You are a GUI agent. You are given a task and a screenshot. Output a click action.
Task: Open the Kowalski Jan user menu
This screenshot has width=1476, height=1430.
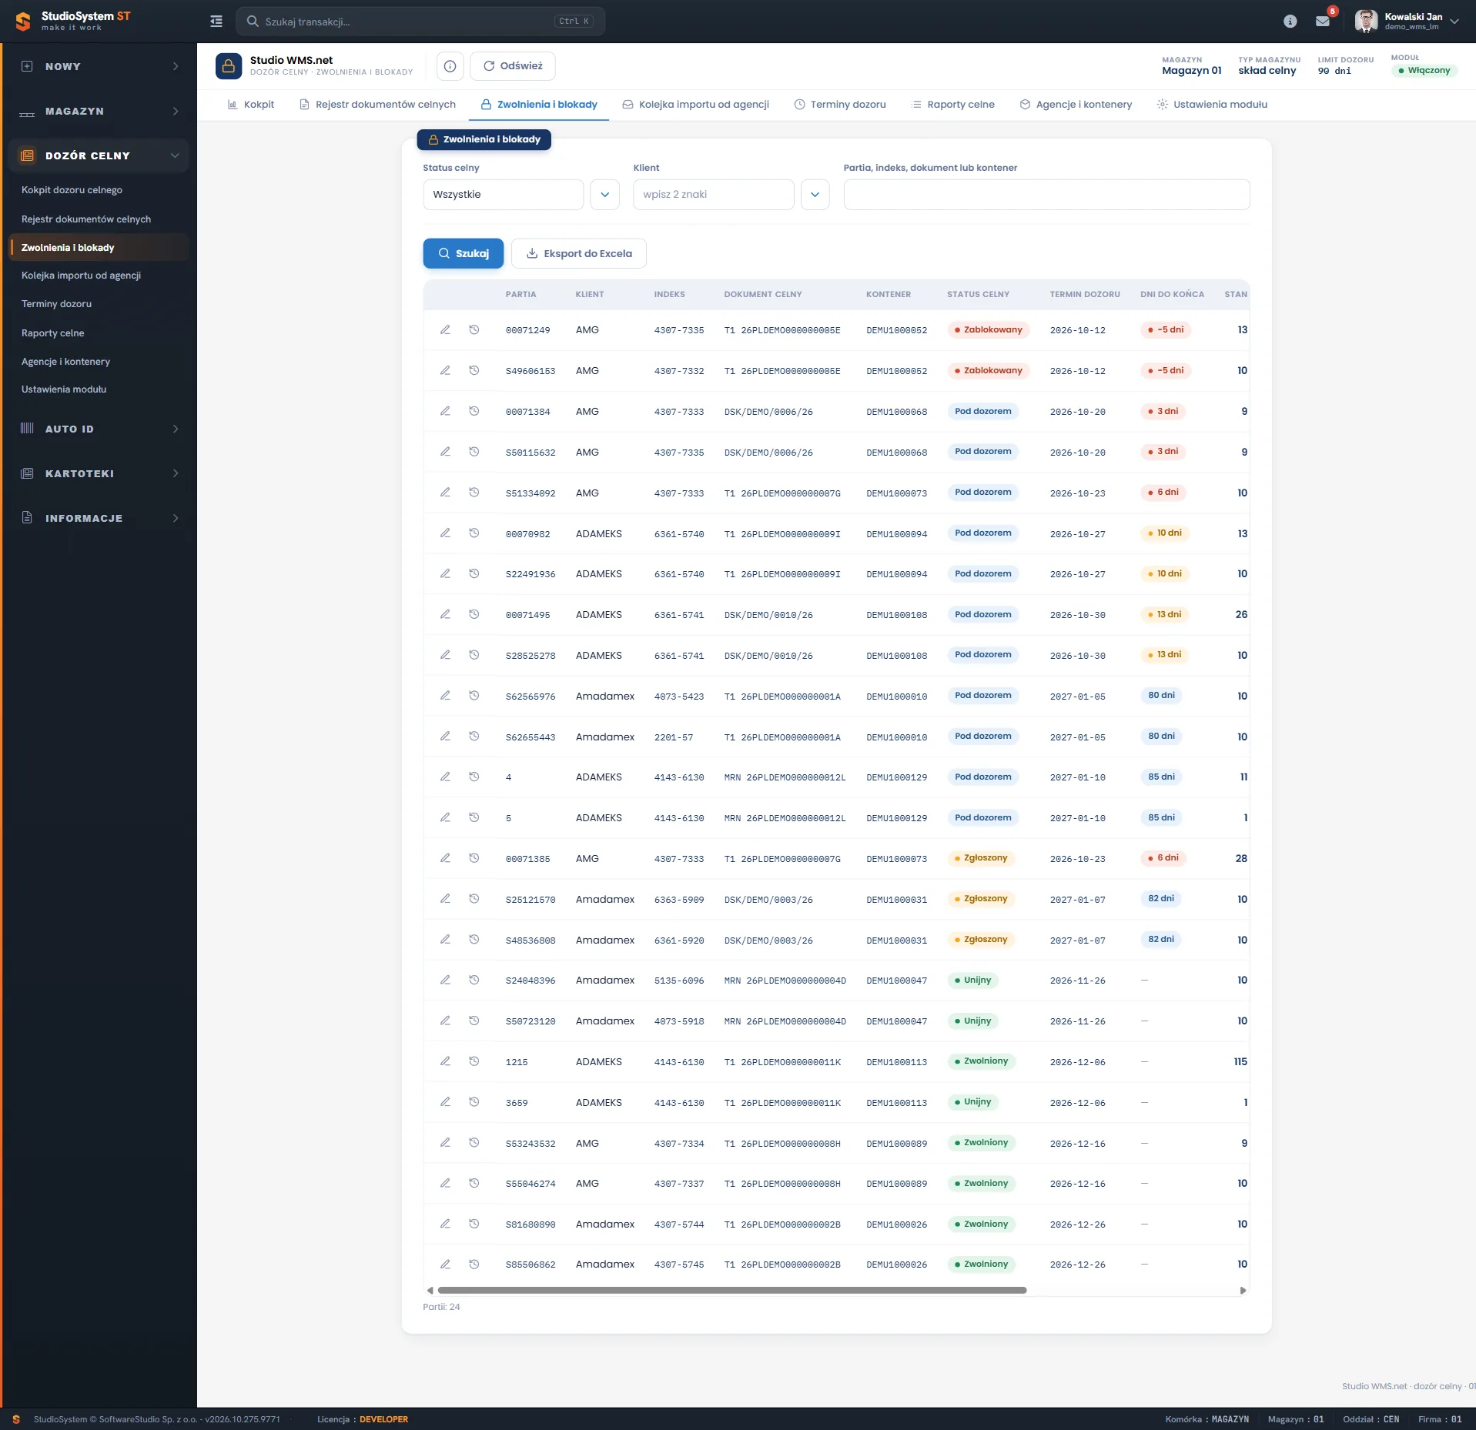(1407, 22)
